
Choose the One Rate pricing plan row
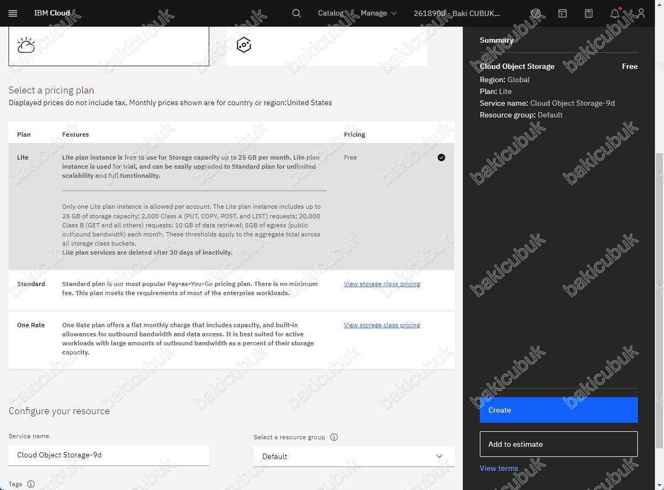[x=231, y=340]
